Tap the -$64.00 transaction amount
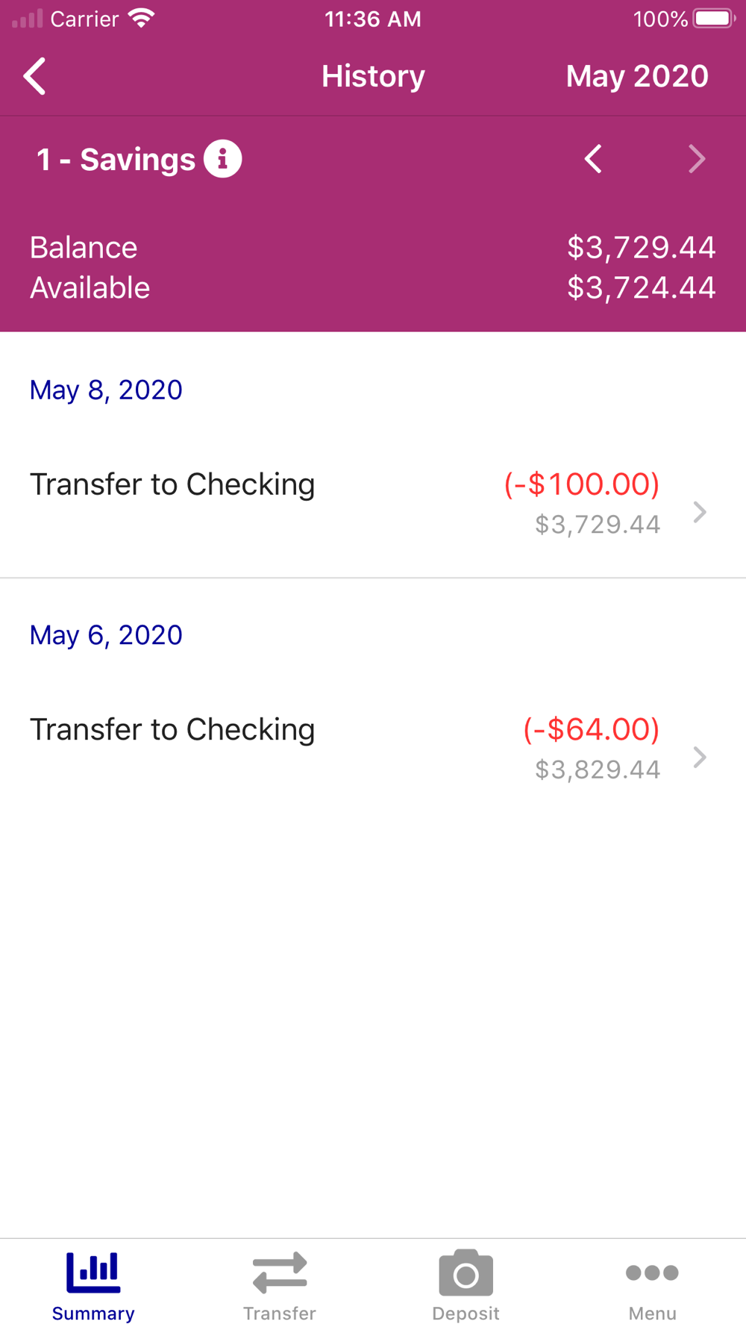The width and height of the screenshot is (746, 1327). tap(592, 729)
